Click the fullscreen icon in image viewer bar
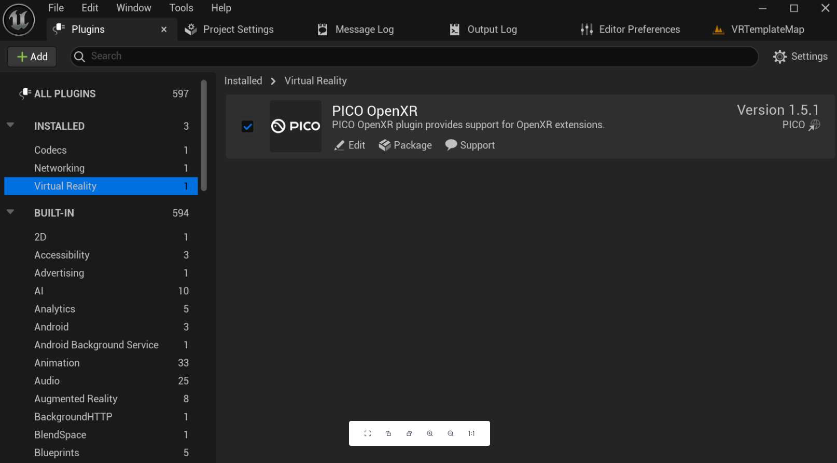Screen dimensions: 837x463 tap(368, 433)
